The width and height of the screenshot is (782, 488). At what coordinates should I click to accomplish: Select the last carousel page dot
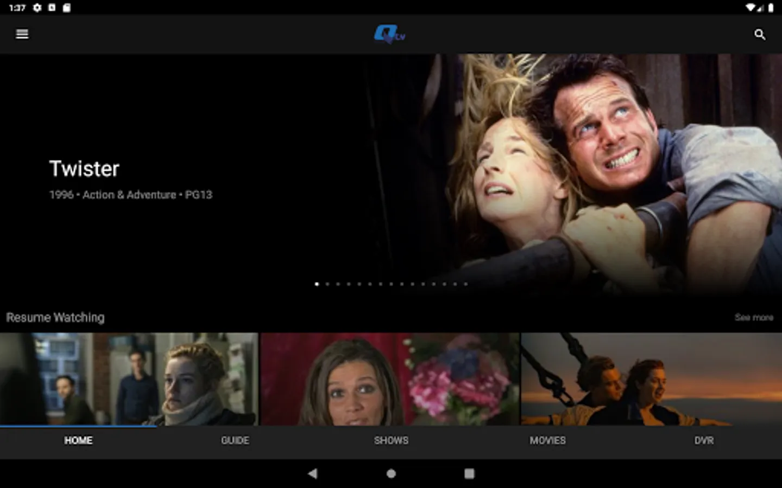click(465, 284)
